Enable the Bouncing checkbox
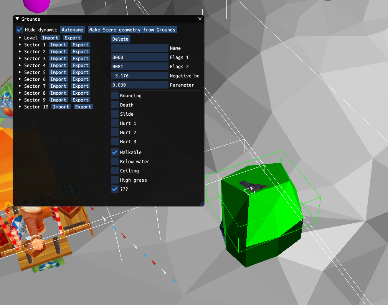 115,95
